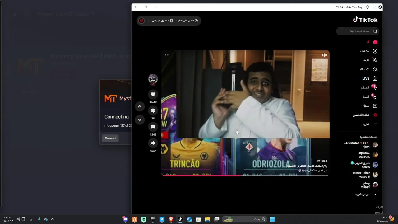Click the microphone icon in system tray
The height and width of the screenshot is (224, 398).
click(x=39, y=219)
